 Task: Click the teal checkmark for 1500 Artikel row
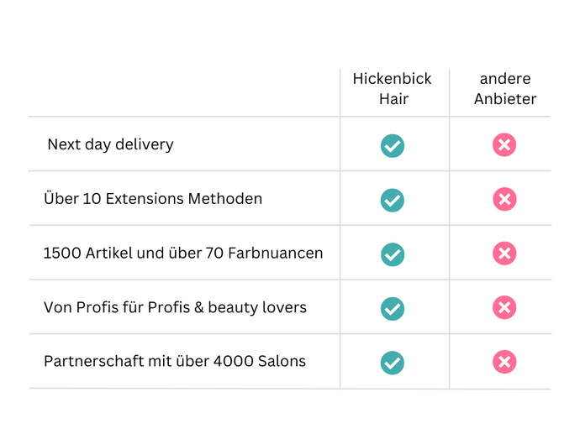pos(393,254)
